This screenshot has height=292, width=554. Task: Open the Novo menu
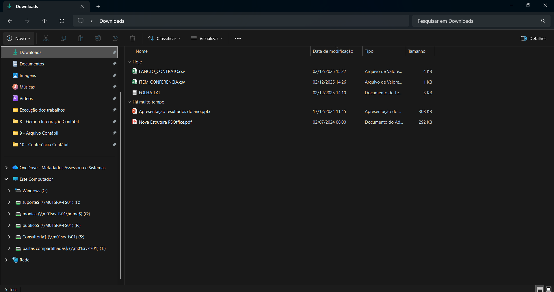(19, 38)
